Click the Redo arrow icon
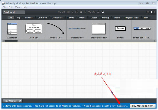158x110 pixels. (64, 12)
